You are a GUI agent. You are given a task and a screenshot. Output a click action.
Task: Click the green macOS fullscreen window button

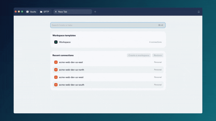(x=22, y=12)
